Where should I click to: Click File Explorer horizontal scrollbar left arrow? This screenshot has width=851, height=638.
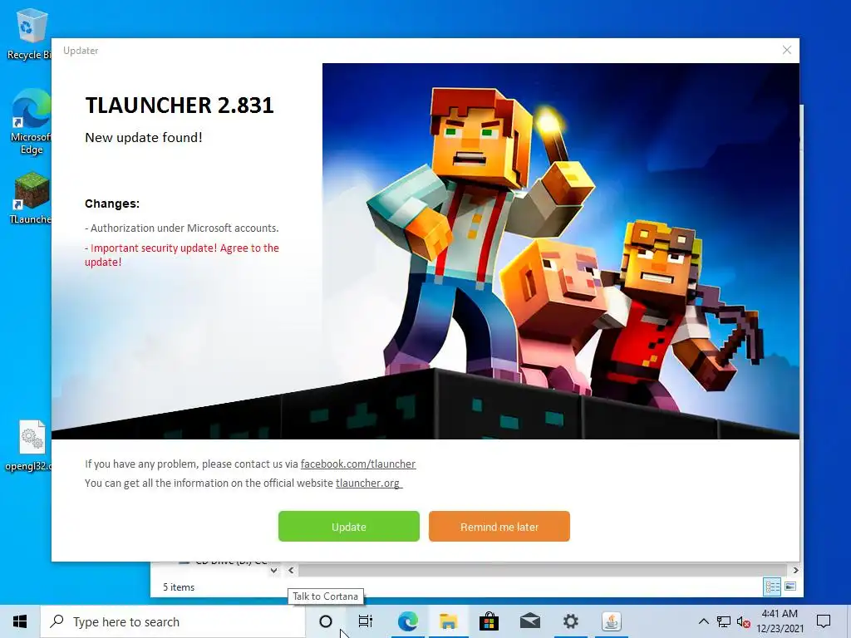(291, 570)
